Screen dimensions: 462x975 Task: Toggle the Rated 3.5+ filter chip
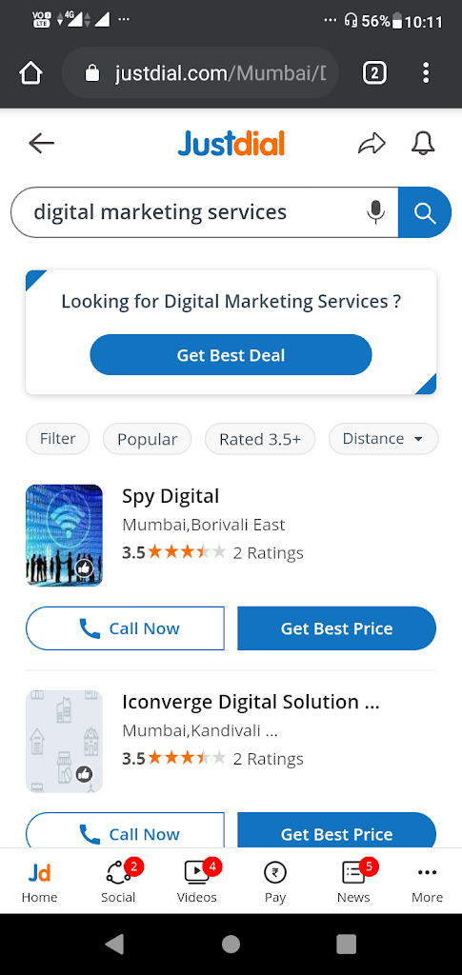(x=260, y=439)
